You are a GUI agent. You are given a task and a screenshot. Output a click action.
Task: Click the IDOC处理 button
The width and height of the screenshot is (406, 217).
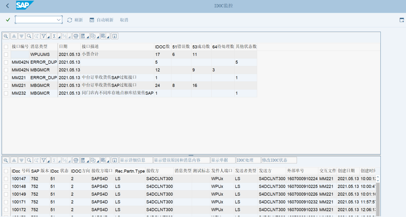point(248,160)
